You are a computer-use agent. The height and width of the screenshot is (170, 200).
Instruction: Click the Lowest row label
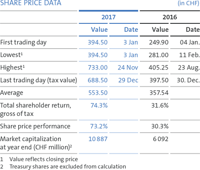[x=11, y=55]
